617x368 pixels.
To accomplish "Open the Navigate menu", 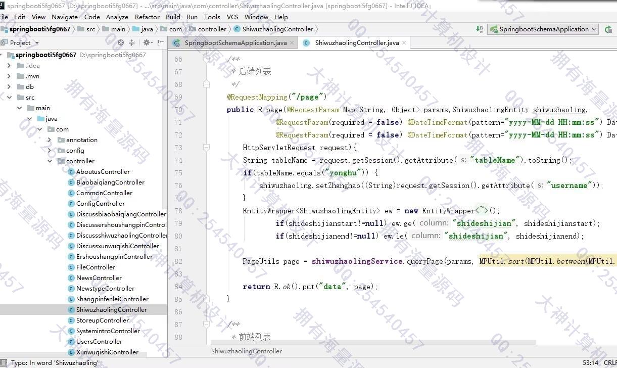I will click(x=65, y=17).
